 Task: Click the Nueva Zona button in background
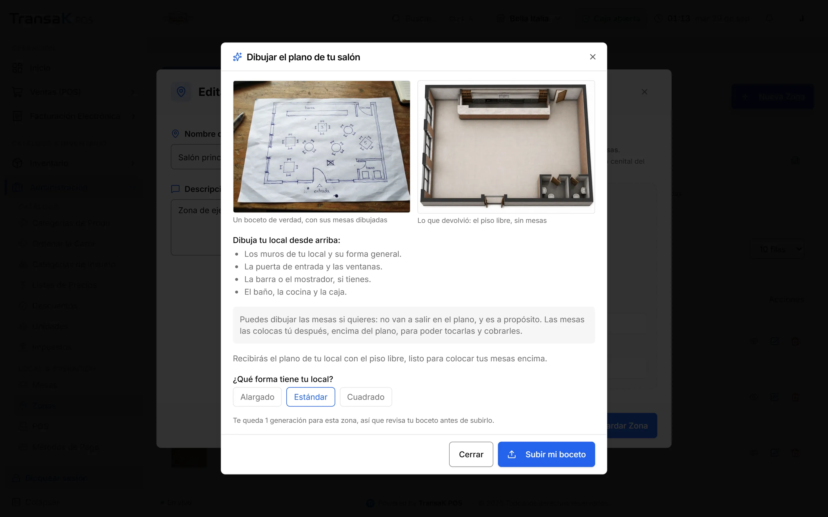coord(773,97)
